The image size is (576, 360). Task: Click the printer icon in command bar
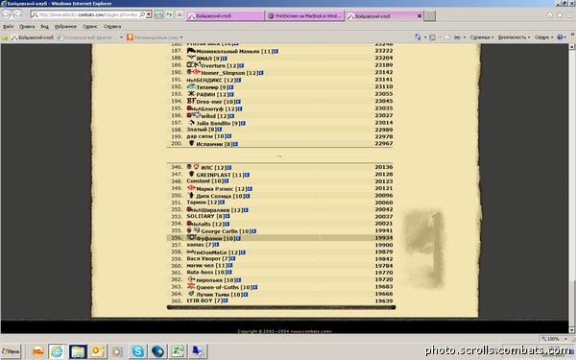457,37
